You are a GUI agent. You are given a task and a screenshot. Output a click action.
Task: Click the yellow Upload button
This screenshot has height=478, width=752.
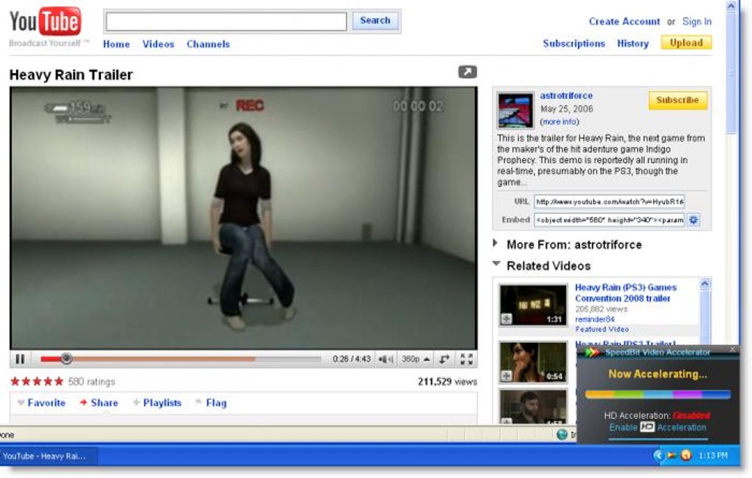point(686,43)
